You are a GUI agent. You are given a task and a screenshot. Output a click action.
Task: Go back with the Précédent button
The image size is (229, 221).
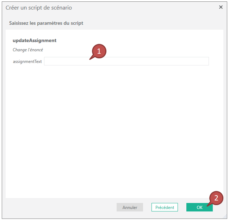coord(165,207)
